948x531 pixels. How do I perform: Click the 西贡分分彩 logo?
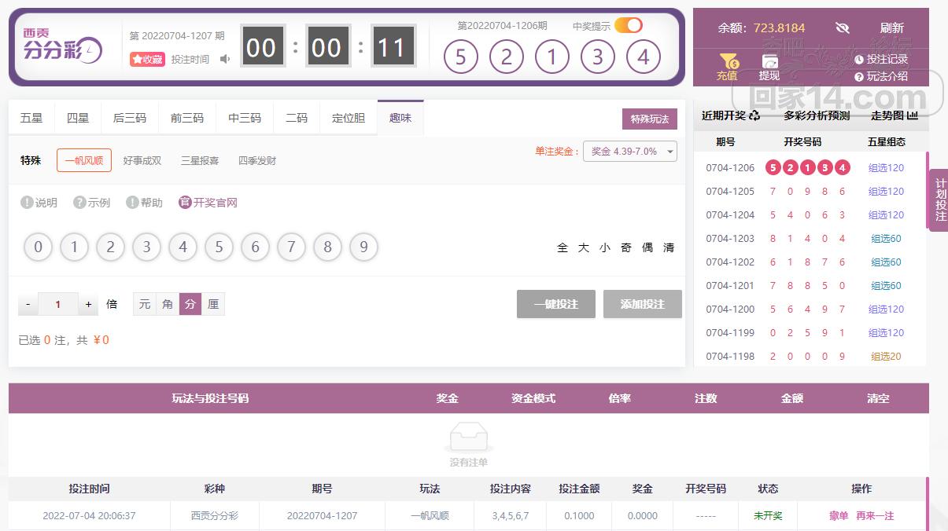click(63, 46)
